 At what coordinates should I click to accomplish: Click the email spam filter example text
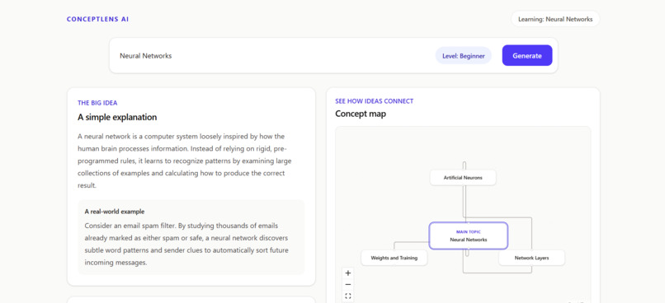pyautogui.click(x=186, y=245)
